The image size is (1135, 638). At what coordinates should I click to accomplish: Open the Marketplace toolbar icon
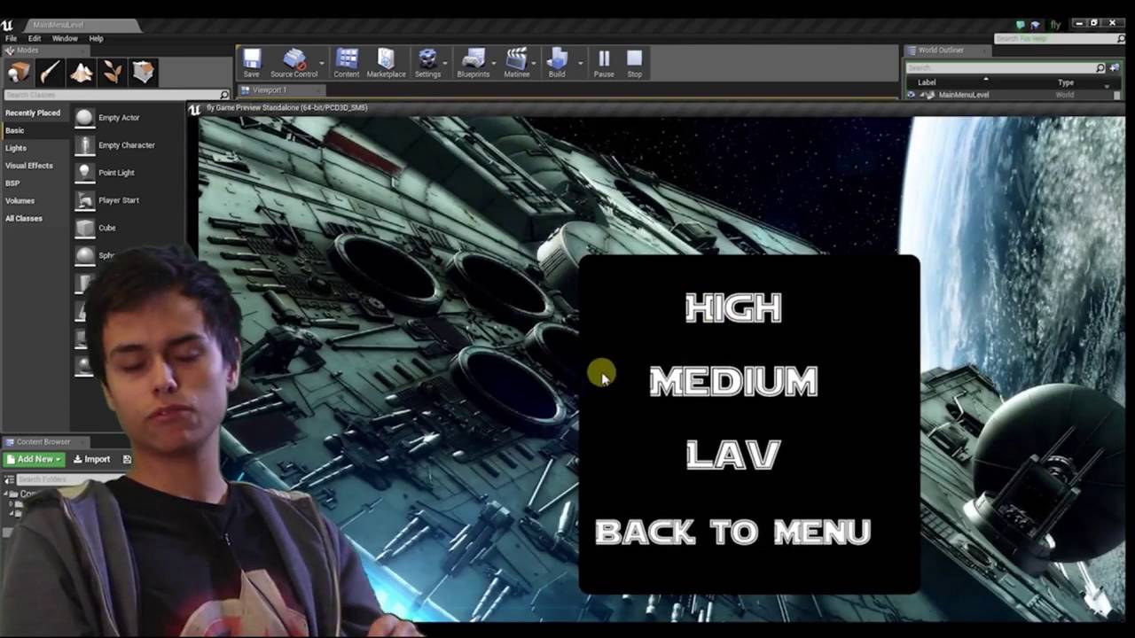click(x=386, y=59)
